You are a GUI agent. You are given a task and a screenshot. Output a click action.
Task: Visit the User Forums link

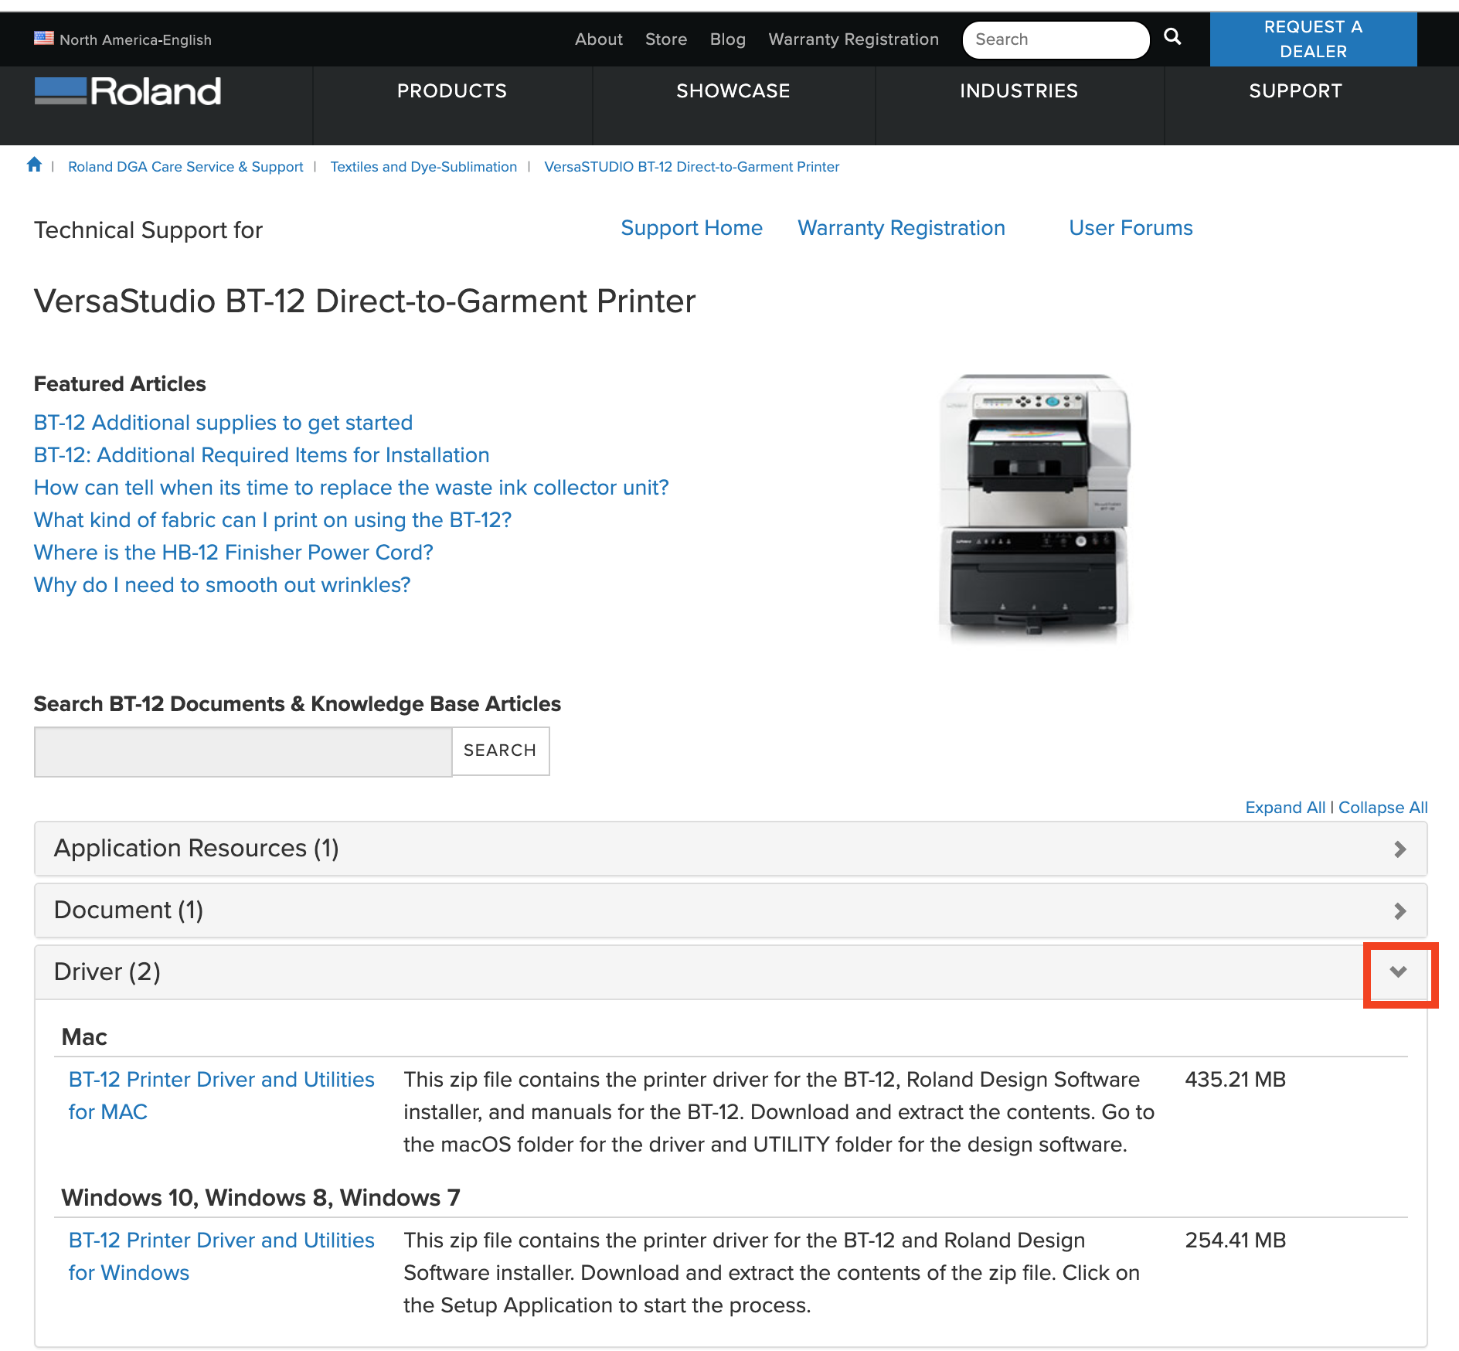[x=1131, y=228]
